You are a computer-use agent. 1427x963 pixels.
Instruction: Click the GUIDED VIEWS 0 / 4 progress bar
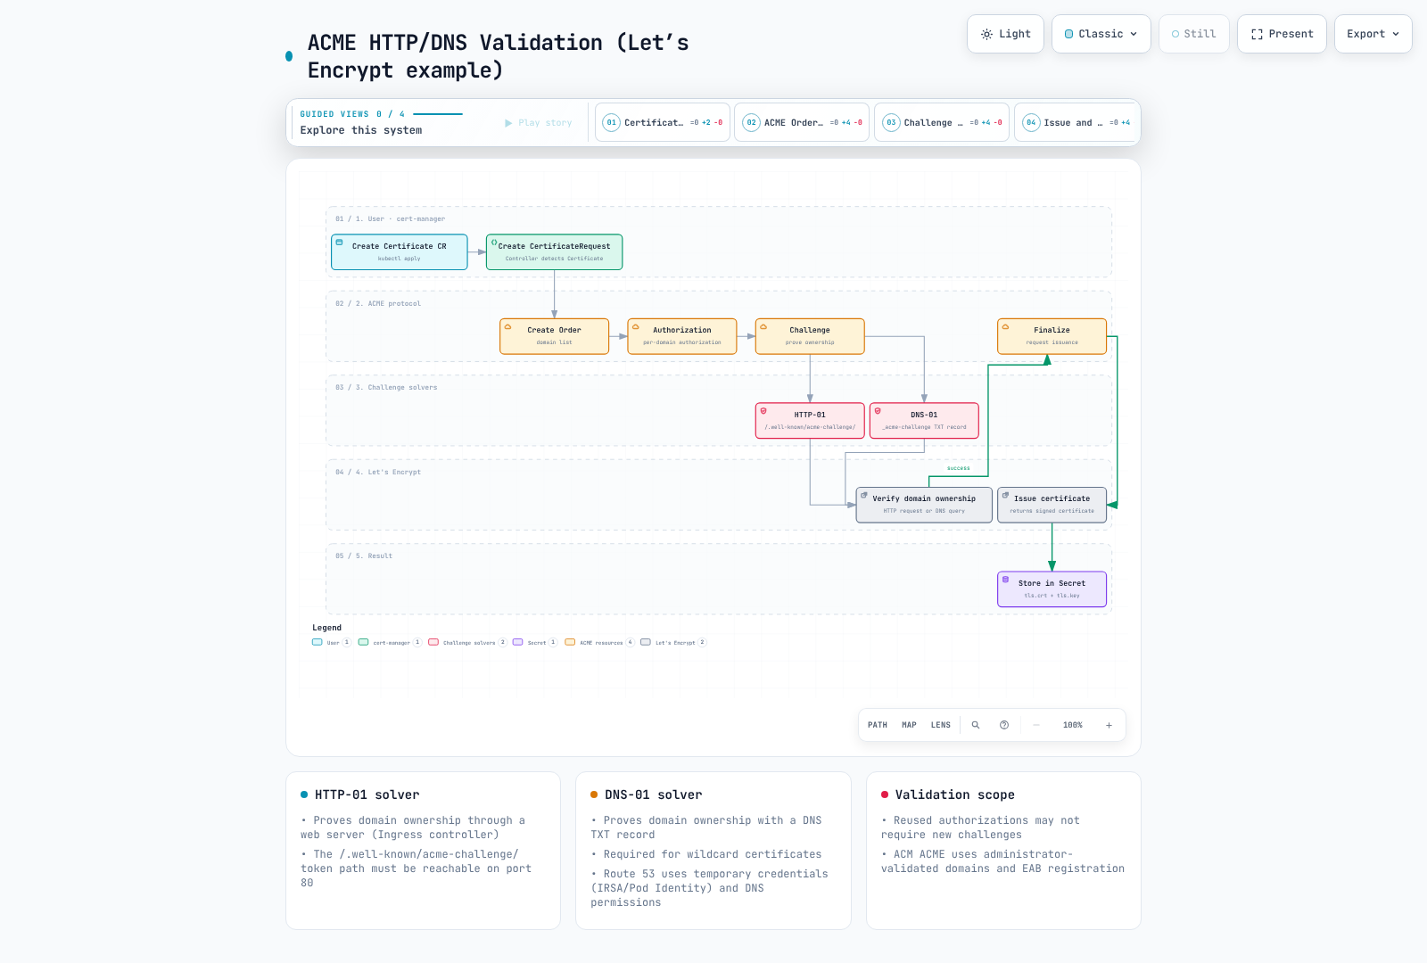(438, 114)
